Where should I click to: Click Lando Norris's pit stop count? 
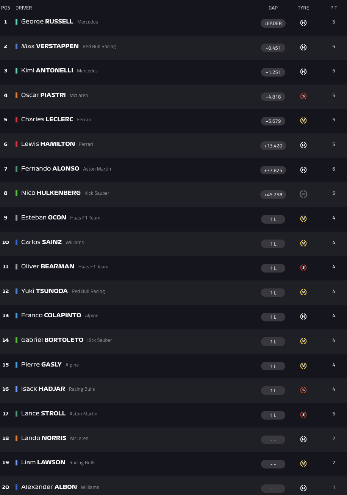point(334,438)
